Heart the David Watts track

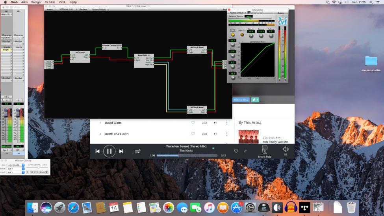click(x=193, y=122)
